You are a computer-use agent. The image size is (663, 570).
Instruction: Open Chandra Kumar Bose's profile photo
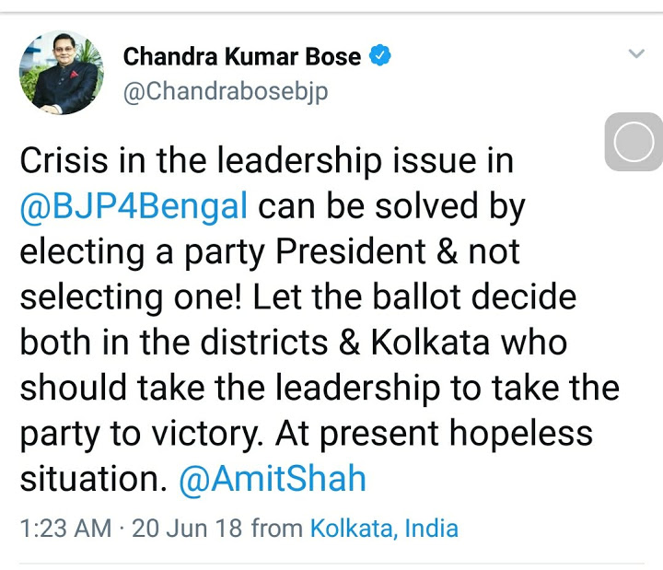pyautogui.click(x=62, y=73)
